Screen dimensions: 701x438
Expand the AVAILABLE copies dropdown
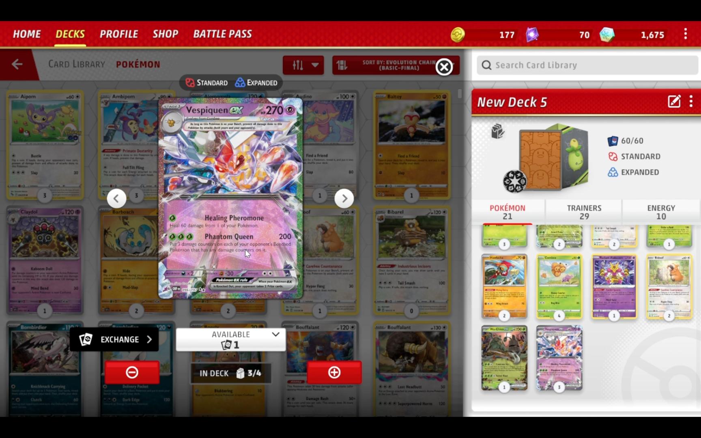pyautogui.click(x=231, y=339)
